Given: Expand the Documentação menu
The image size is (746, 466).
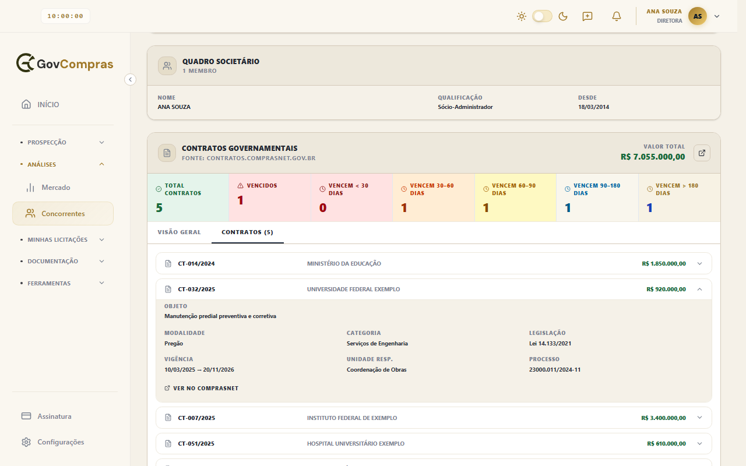Looking at the screenshot, I should (x=63, y=261).
